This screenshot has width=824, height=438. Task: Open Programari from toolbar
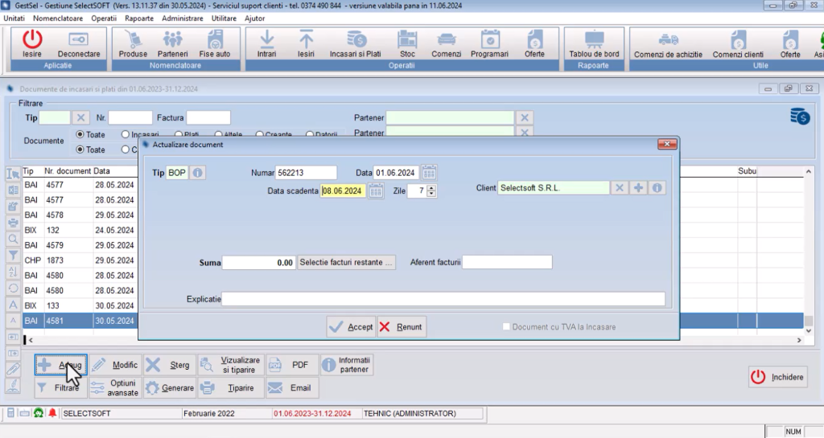(x=489, y=44)
